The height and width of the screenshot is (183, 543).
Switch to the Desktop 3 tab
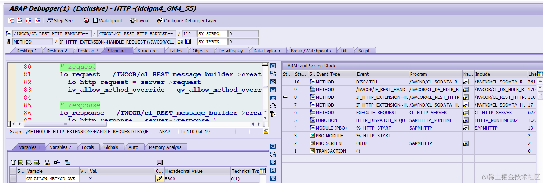pos(88,51)
